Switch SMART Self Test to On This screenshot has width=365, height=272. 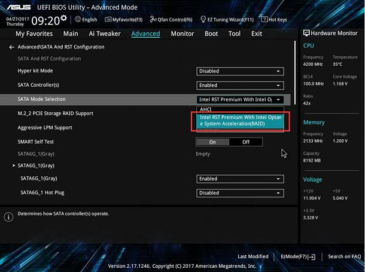pos(212,142)
